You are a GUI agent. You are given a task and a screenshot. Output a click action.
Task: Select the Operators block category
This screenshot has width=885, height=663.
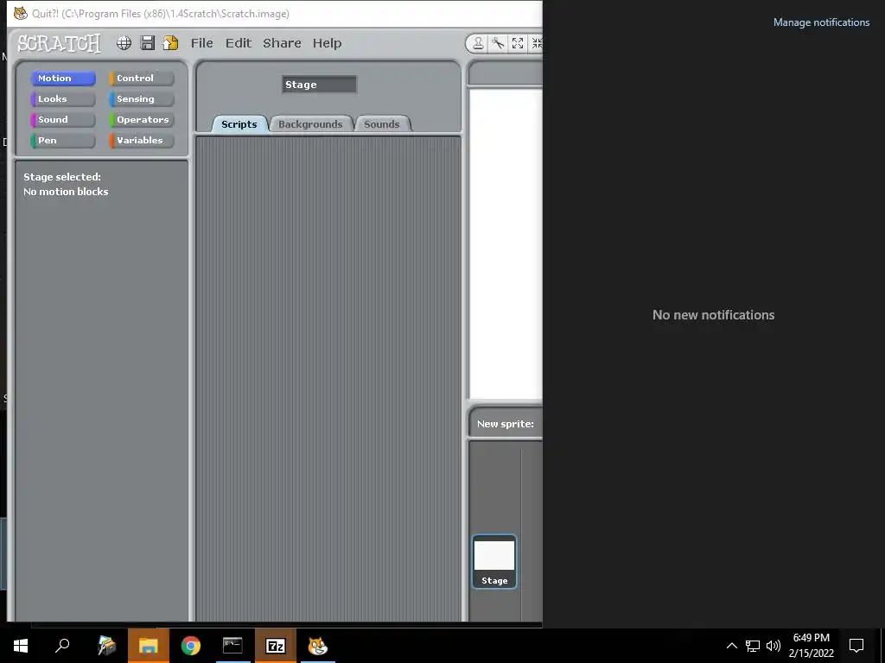(x=141, y=119)
